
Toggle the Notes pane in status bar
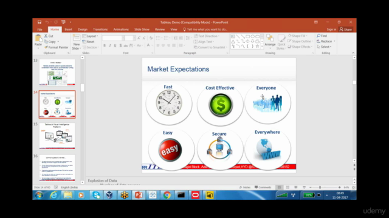245,187
